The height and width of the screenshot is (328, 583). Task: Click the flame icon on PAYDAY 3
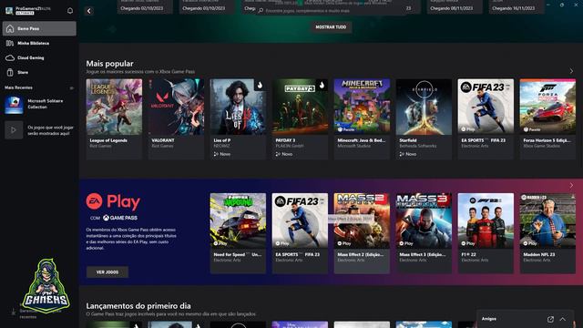(x=322, y=85)
